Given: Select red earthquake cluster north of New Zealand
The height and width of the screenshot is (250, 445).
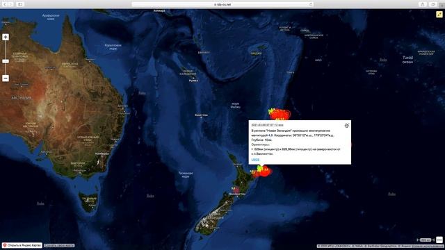Looking at the screenshot, I should pyautogui.click(x=280, y=114).
